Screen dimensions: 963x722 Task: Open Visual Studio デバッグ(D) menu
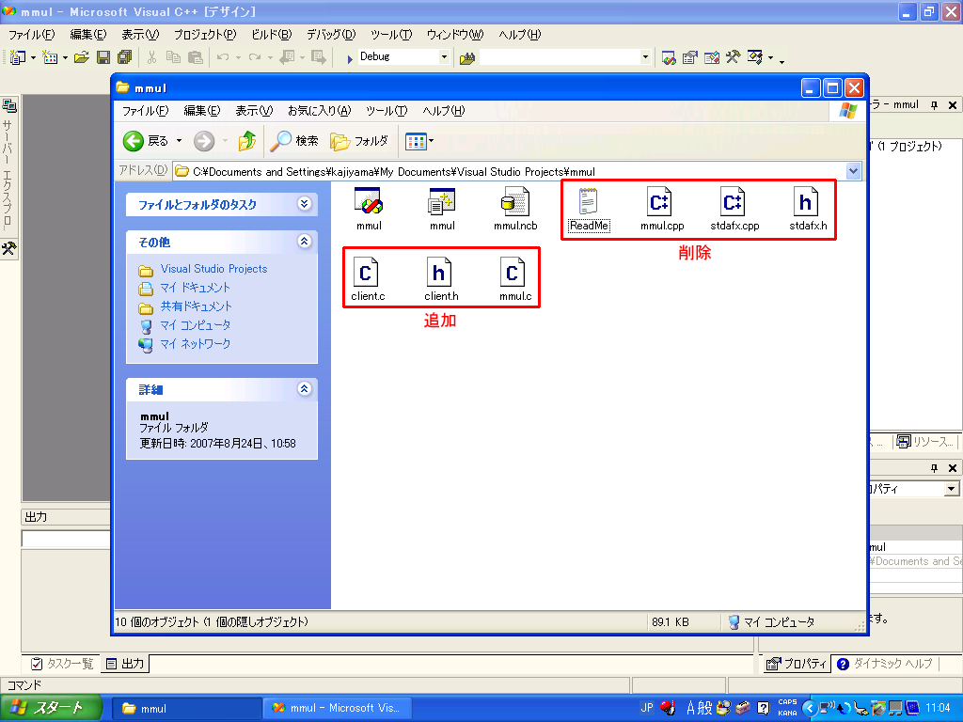[331, 35]
